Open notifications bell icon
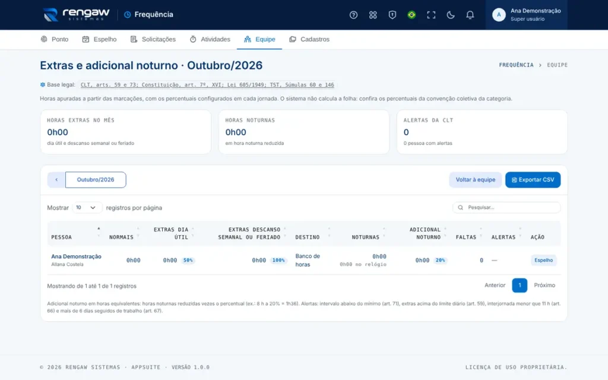Screen dimensions: 608x380 coord(470,15)
